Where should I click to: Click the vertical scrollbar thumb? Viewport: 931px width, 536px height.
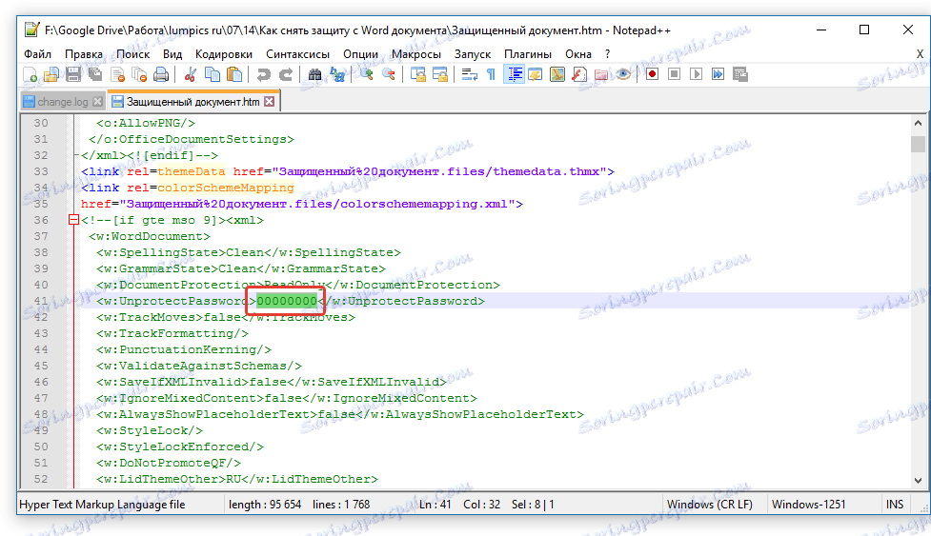pyautogui.click(x=918, y=144)
